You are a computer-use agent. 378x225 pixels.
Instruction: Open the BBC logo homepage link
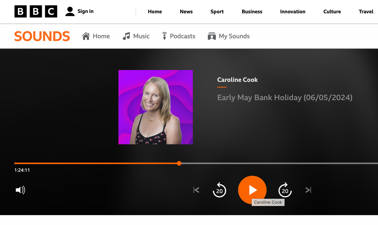pyautogui.click(x=36, y=11)
